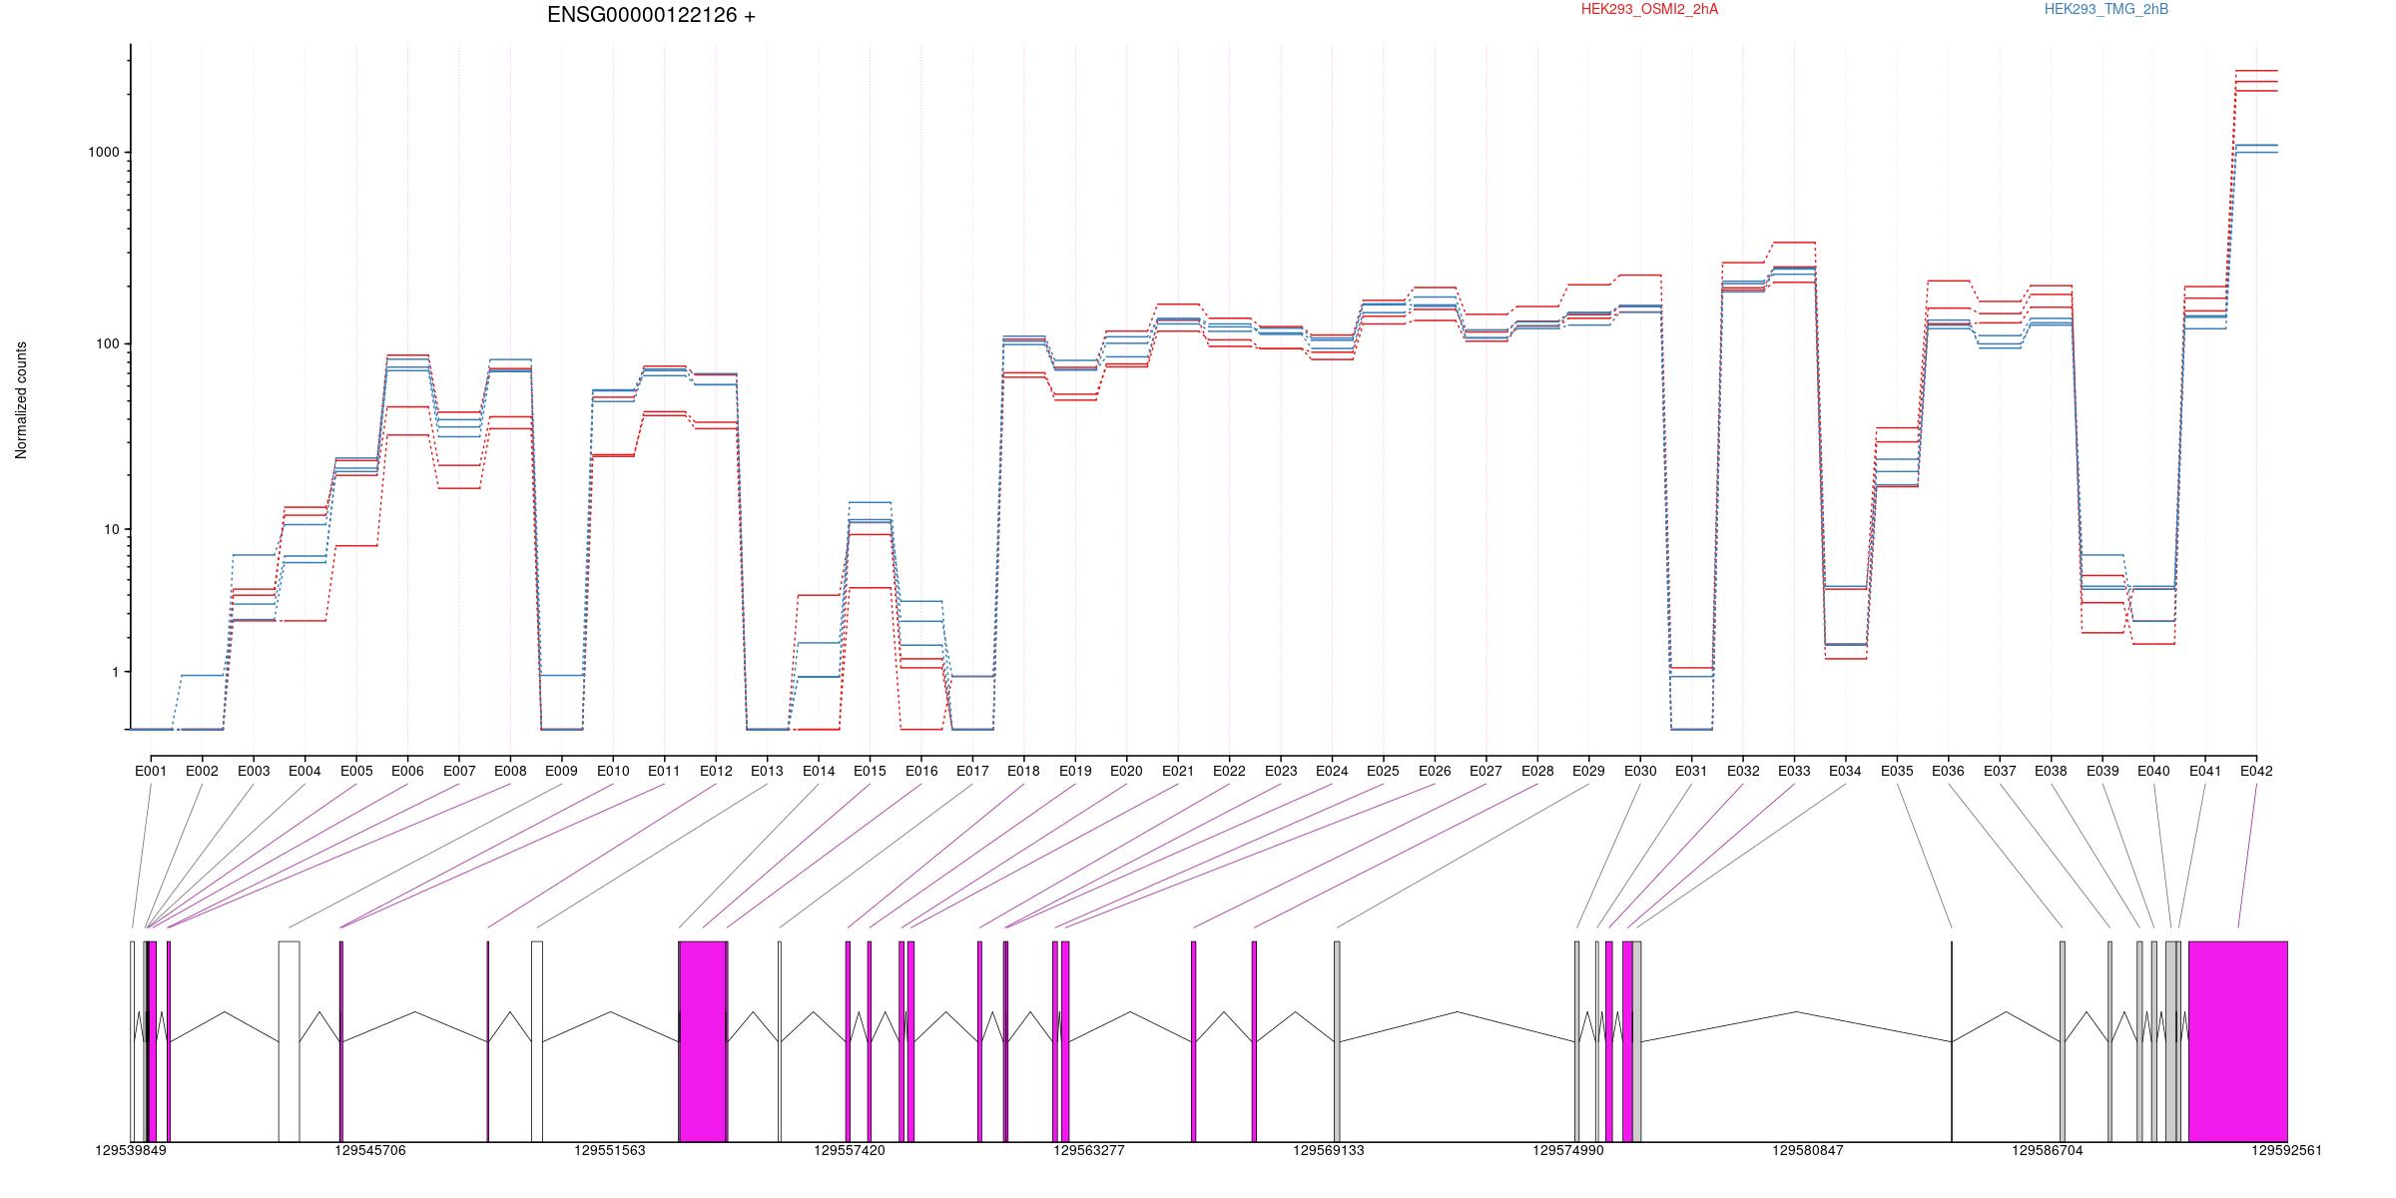Select the HEK293_OSMI2_2hA legend label
The height and width of the screenshot is (1198, 2396).
point(1649,9)
